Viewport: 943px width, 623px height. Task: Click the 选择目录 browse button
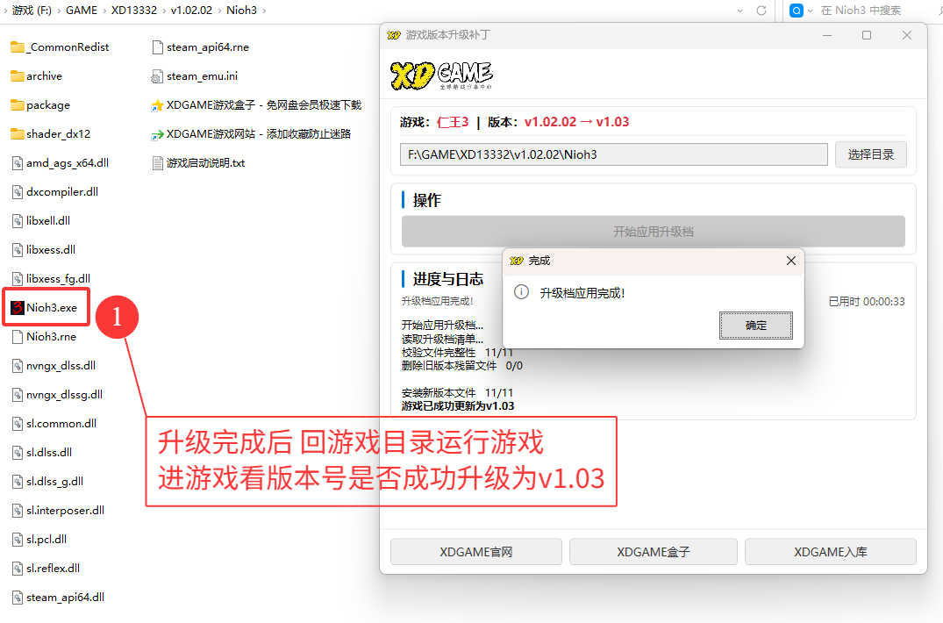click(870, 154)
